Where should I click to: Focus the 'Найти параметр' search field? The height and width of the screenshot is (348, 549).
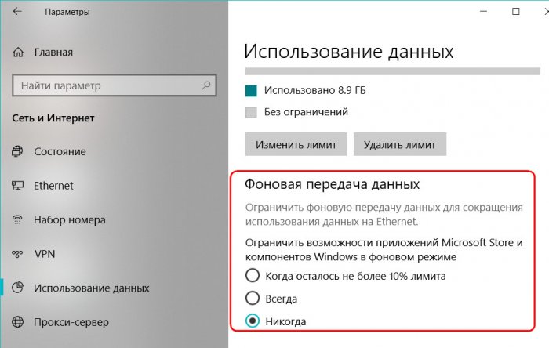(106, 85)
